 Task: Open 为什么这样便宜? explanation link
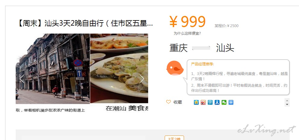pyautogui.click(x=187, y=33)
